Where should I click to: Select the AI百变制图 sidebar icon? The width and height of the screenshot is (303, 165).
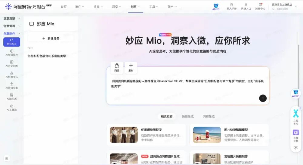[x=12, y=64]
